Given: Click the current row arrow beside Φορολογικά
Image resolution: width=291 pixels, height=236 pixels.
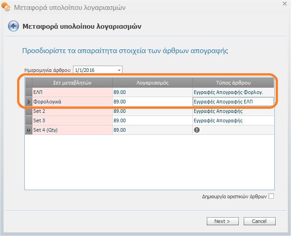Looking at the screenshot, I should pos(28,102).
